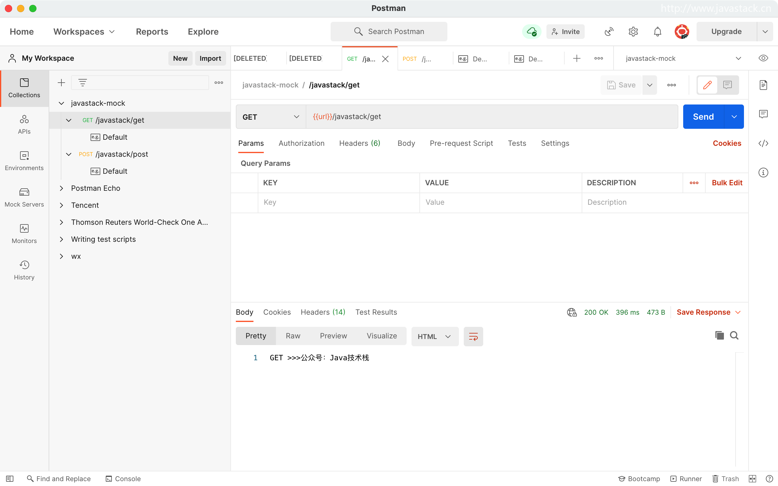Search within the response body
778x486 pixels.
[x=734, y=336]
